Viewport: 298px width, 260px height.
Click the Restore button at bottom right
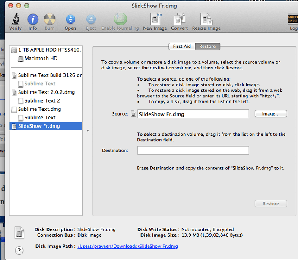click(x=271, y=204)
